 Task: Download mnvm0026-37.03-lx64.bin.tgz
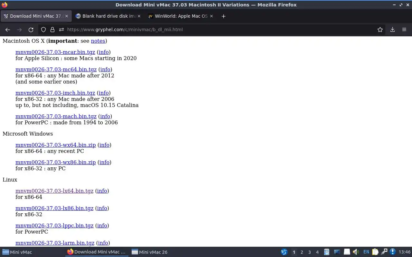(54, 191)
